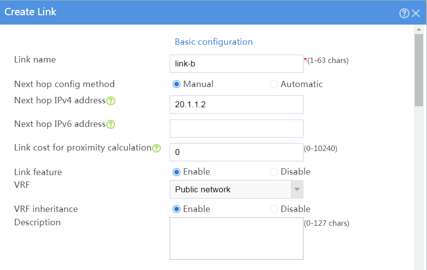The height and width of the screenshot is (270, 427).
Task: Disable VRF inheritance radio option
Action: click(274, 209)
